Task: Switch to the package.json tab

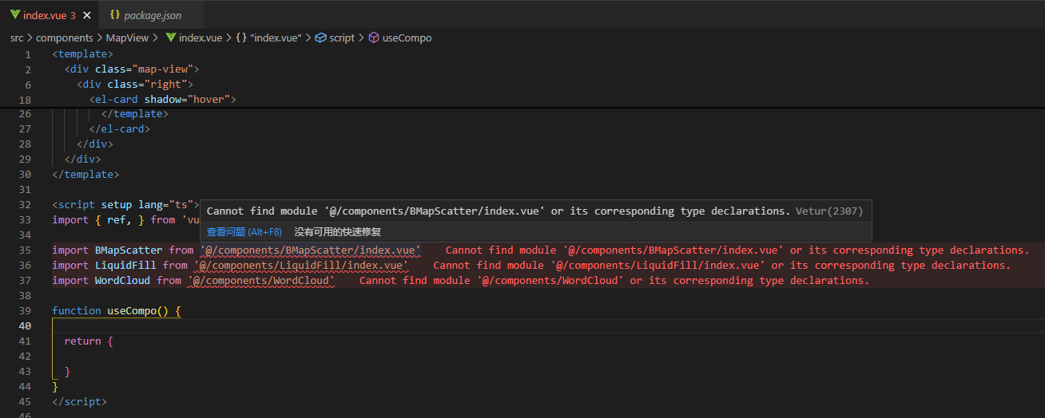Action: [152, 15]
